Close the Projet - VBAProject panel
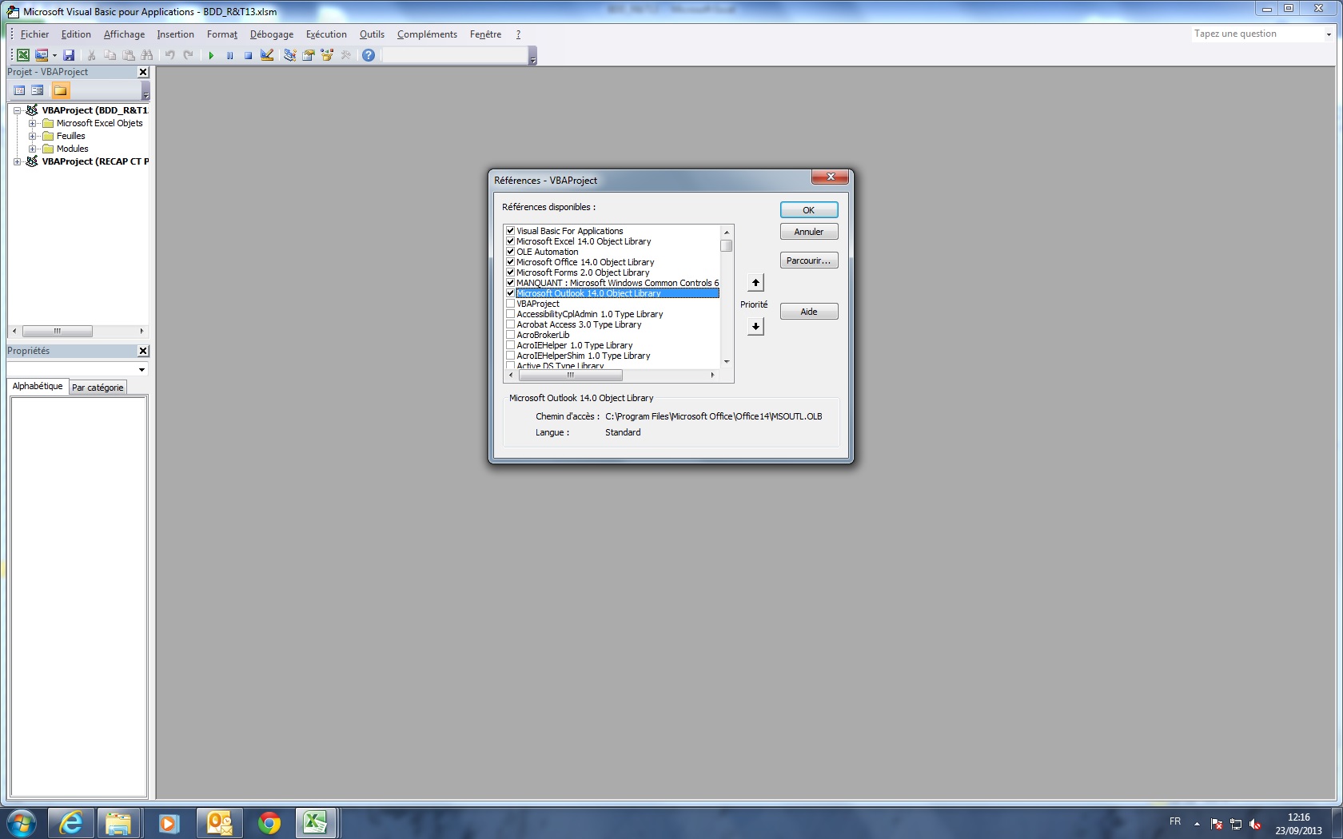1343x839 pixels. point(143,72)
